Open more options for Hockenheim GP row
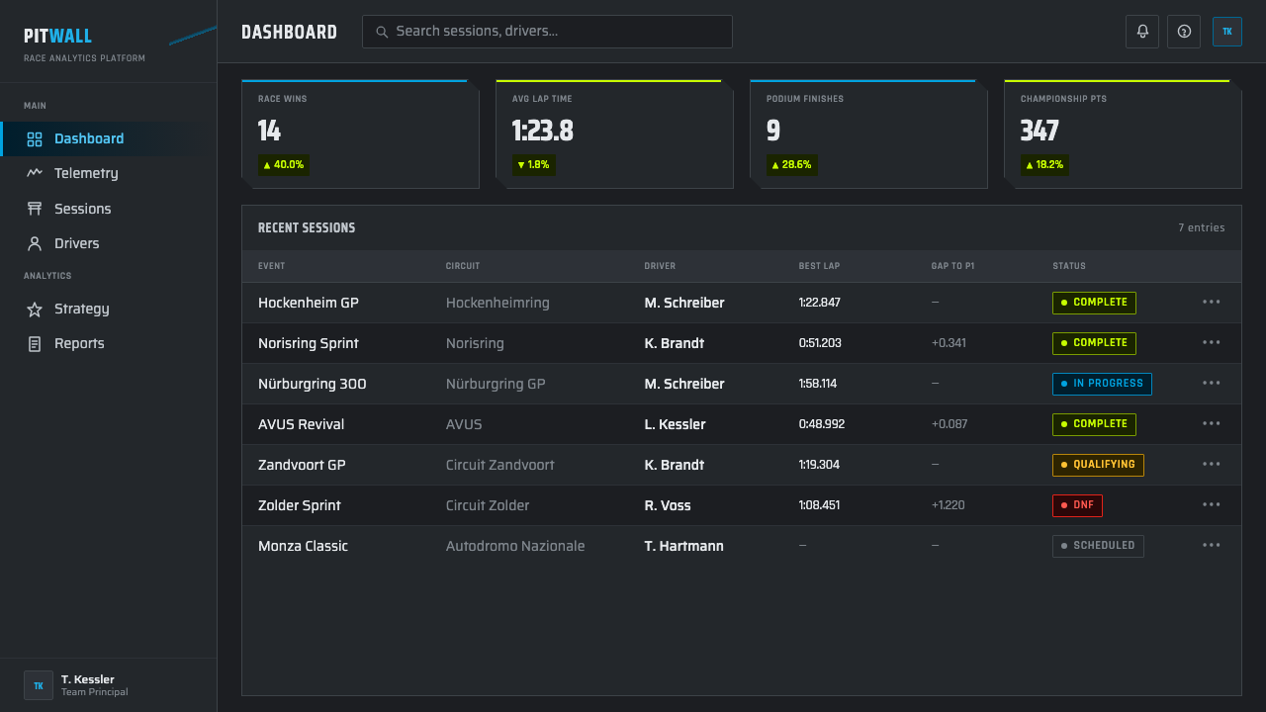The height and width of the screenshot is (712, 1266). [1212, 303]
